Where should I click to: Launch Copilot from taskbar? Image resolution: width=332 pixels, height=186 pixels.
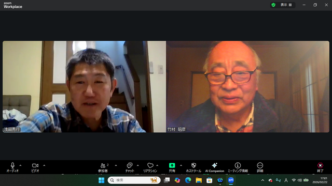(177, 180)
